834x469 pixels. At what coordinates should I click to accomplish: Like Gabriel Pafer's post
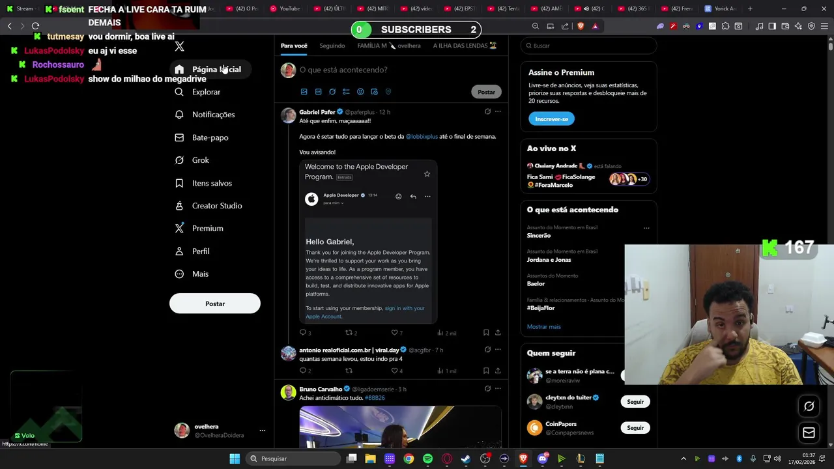[397, 333]
